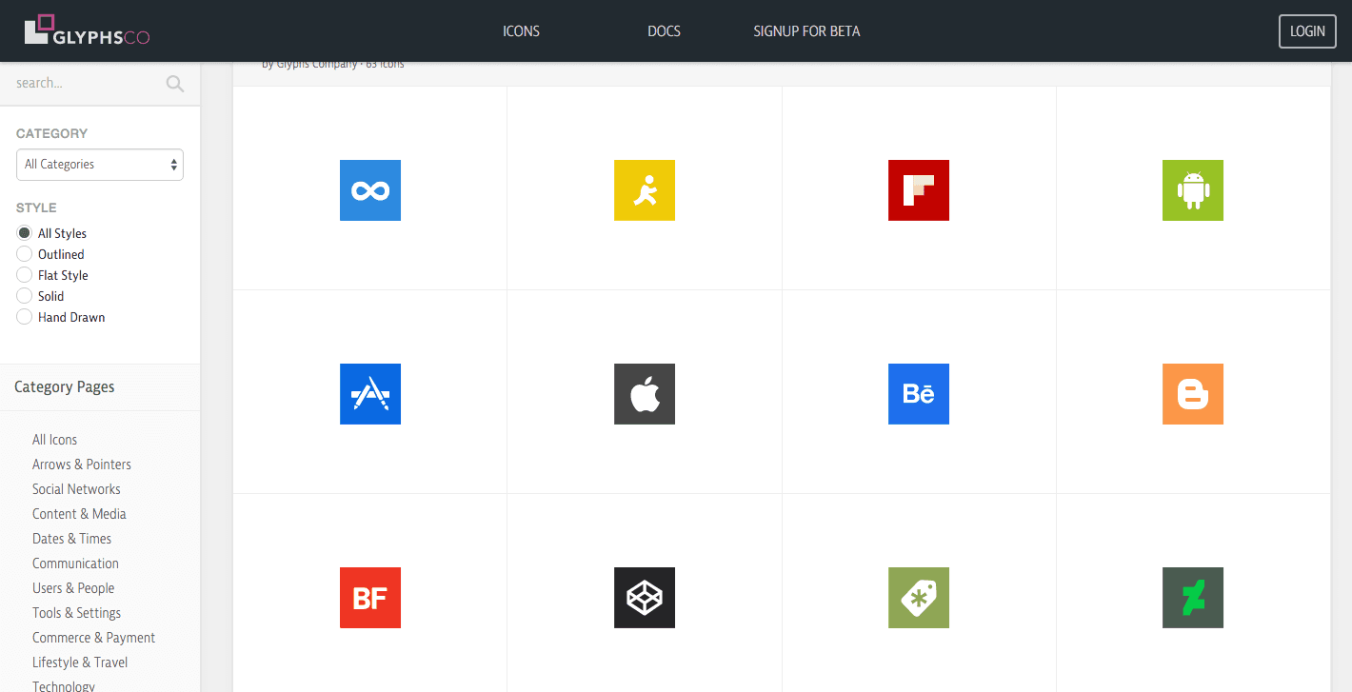Choose the Outlined style option
Image resolution: width=1352 pixels, height=692 pixels.
[x=25, y=254]
